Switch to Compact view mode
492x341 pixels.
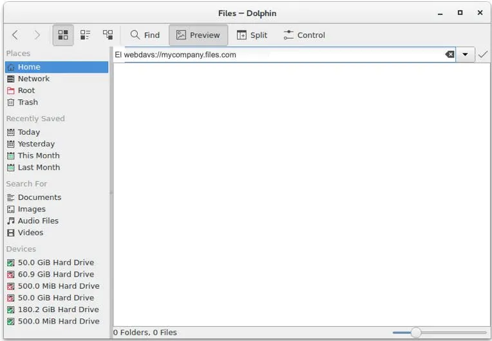coord(86,35)
